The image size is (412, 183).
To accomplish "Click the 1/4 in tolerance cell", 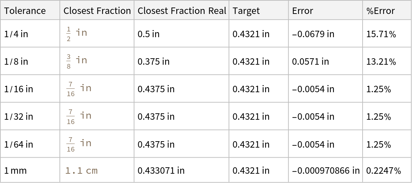I will tap(16, 34).
